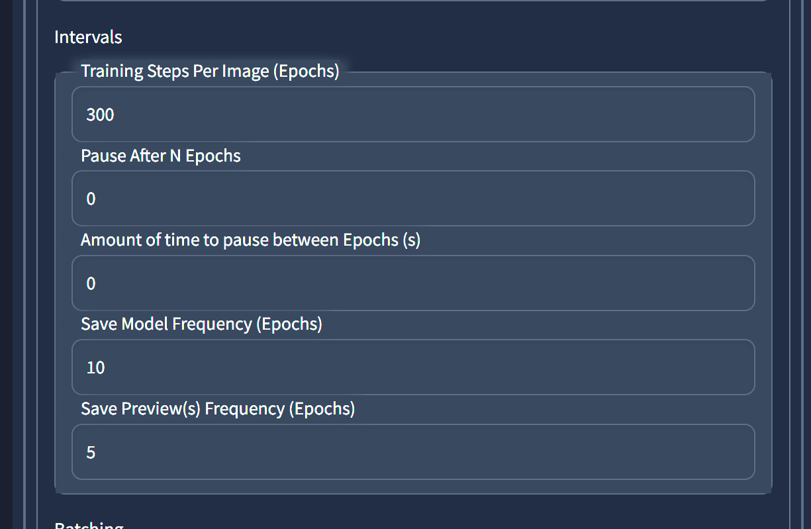Click the Training Steps Per Image input field
The height and width of the screenshot is (529, 811).
coord(413,114)
